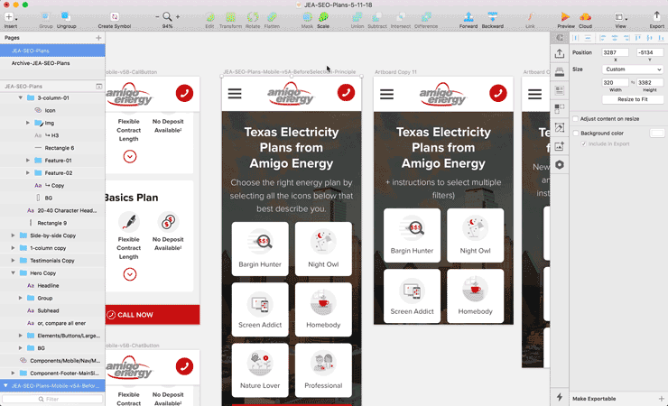Expand 1-column copy group
668x406 pixels.
click(x=13, y=248)
